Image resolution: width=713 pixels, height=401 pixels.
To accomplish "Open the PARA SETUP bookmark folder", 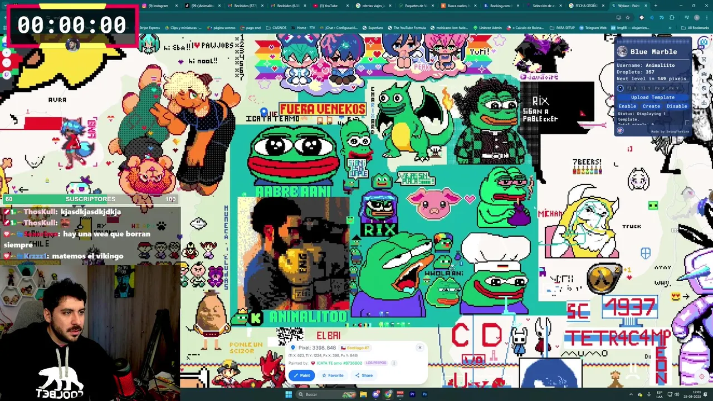I will [562, 28].
